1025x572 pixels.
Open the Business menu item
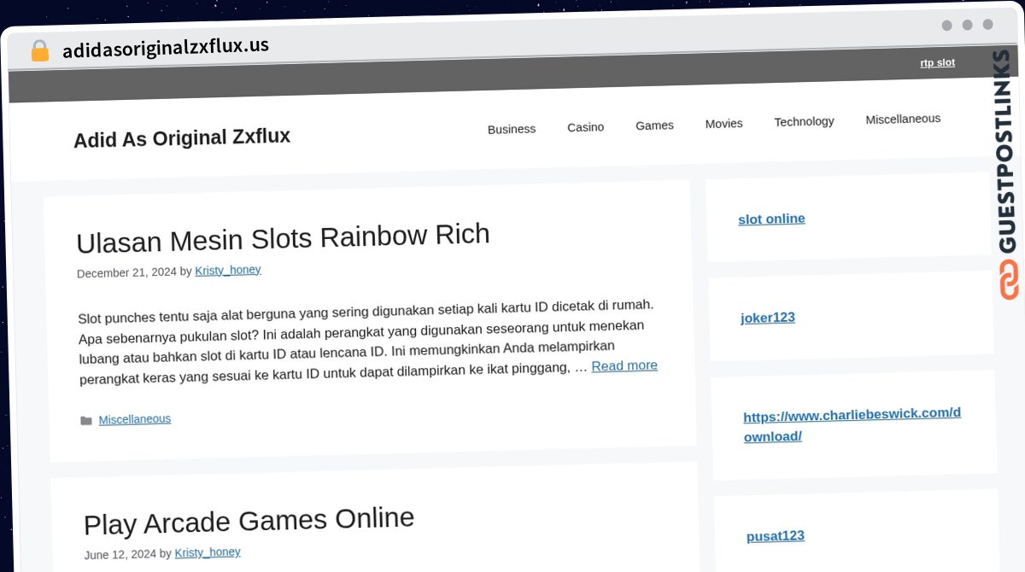[x=512, y=129]
